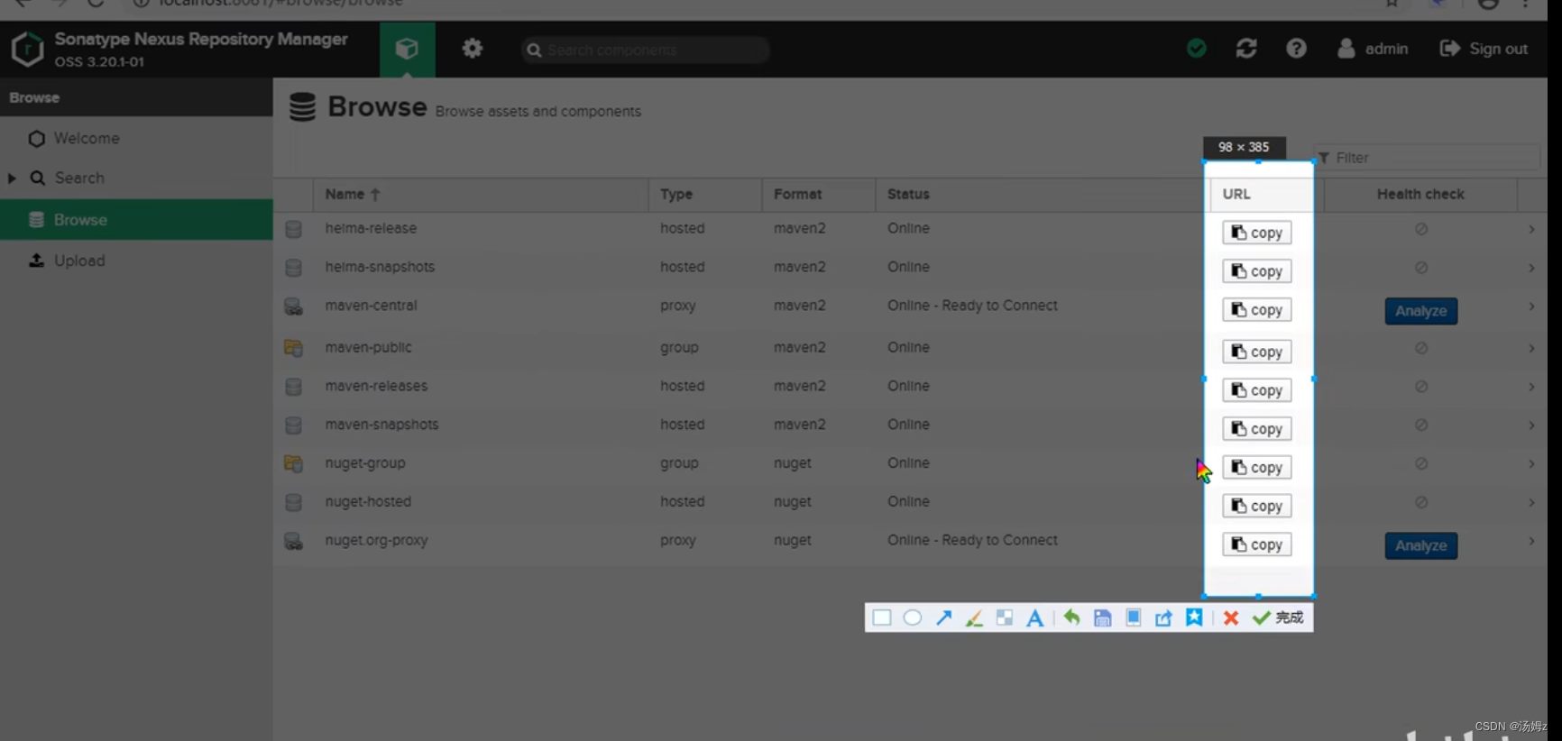Open the Administration gear icon
Viewport: 1562px width, 741px height.
(473, 49)
